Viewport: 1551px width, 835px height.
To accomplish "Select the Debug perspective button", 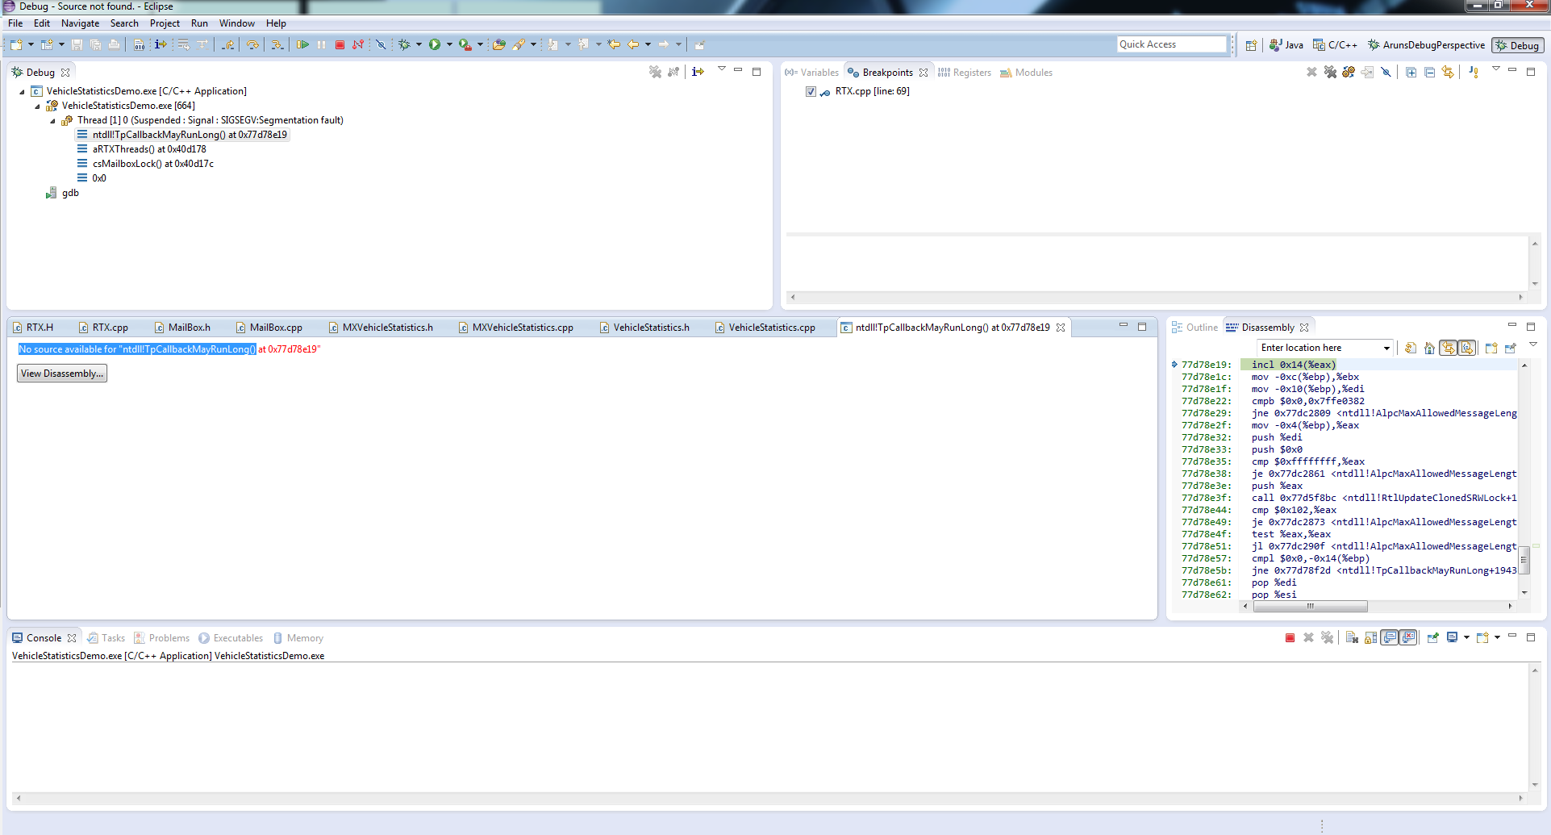I will [x=1517, y=45].
